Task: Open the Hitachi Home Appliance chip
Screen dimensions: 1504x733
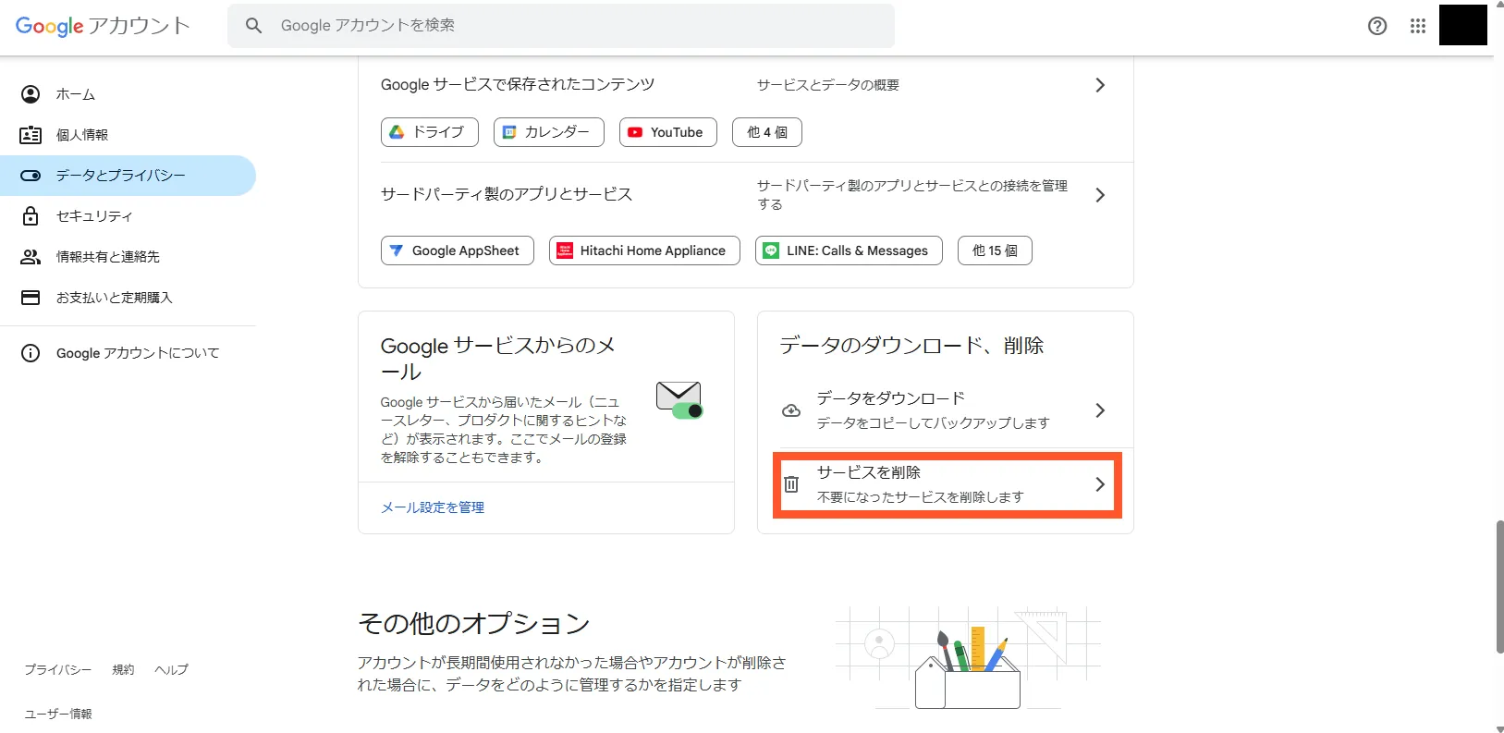Action: 643,250
